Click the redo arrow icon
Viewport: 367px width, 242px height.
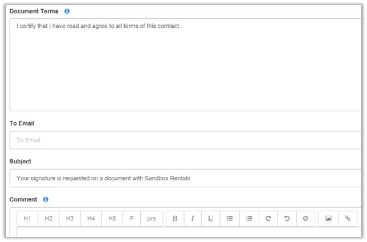(268, 219)
